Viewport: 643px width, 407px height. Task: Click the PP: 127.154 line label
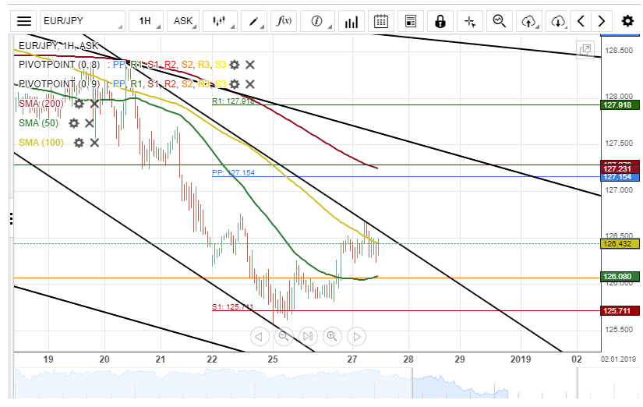(233, 173)
